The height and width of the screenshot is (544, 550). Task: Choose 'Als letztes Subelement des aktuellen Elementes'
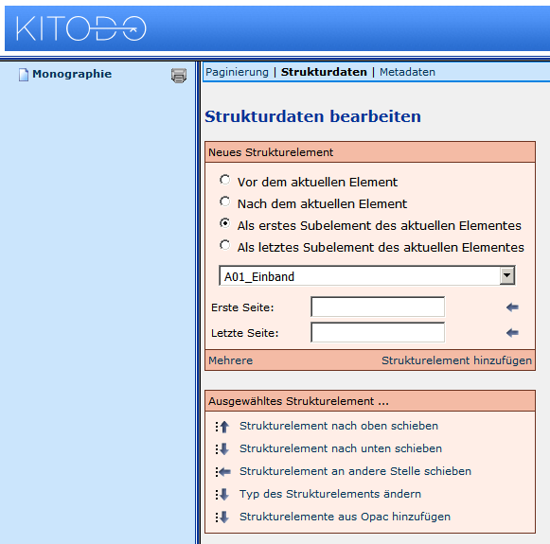click(225, 245)
